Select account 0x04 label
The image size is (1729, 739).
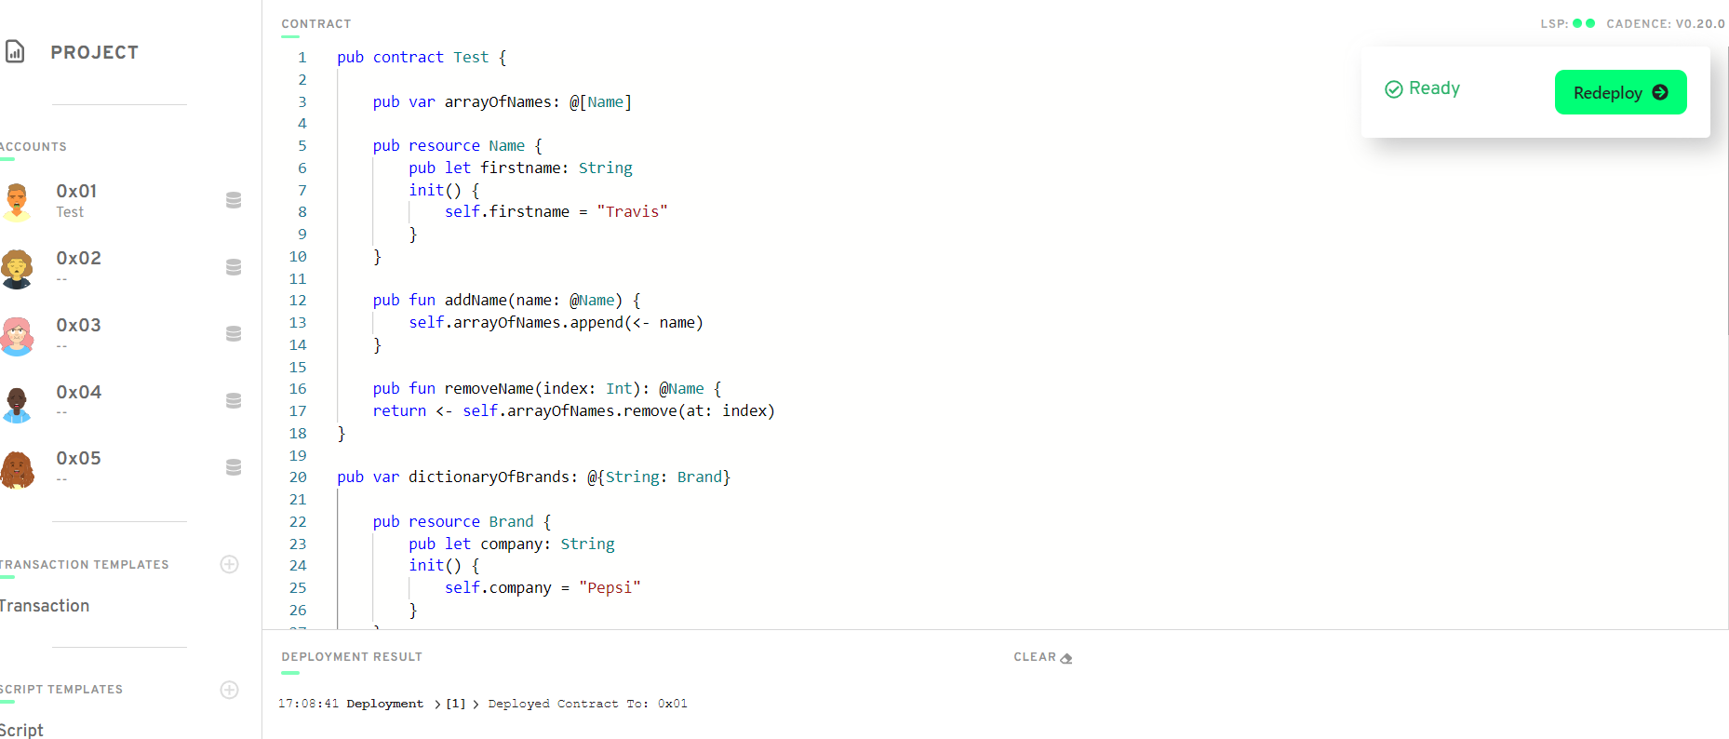(x=78, y=392)
